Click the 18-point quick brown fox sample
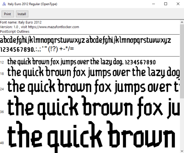Image resolution: width=184 pixels, height=153 pixels. (94, 72)
